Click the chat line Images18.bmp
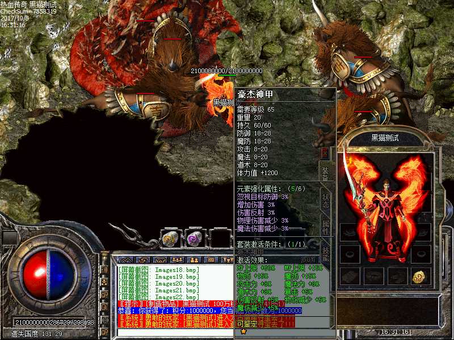Image resolution: width=454 pixels, height=340 pixels. [x=159, y=270]
